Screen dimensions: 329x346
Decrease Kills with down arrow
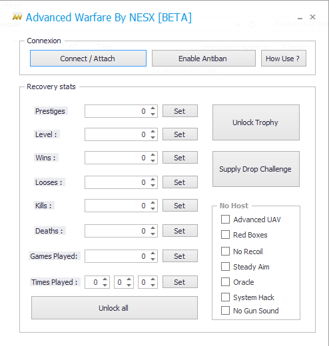153,208
